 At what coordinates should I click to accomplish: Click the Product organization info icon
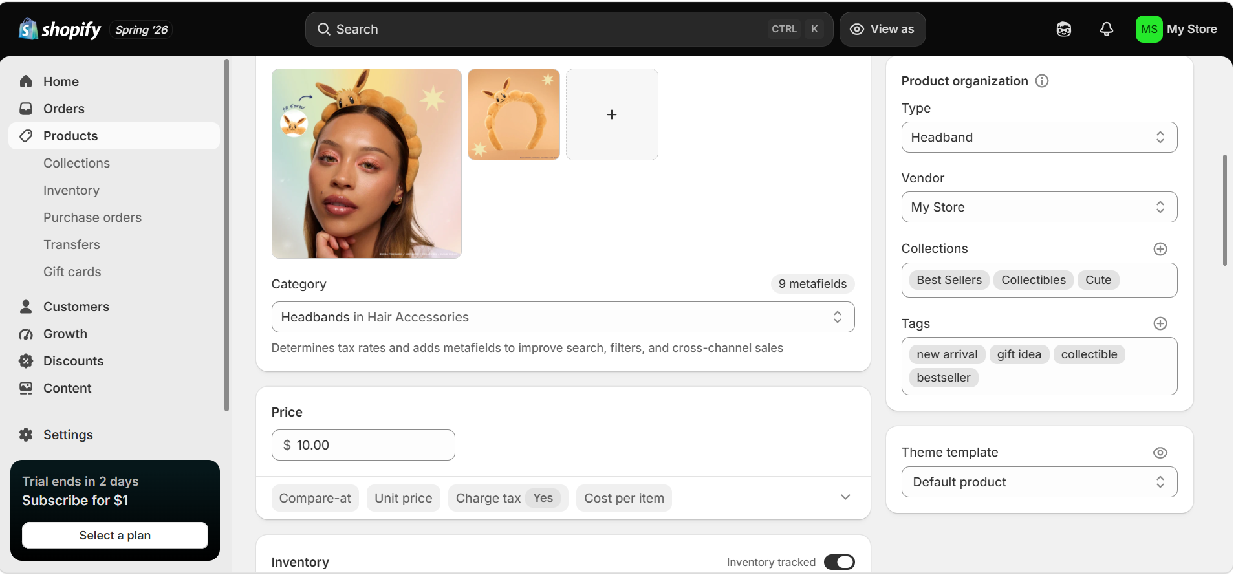tap(1042, 81)
